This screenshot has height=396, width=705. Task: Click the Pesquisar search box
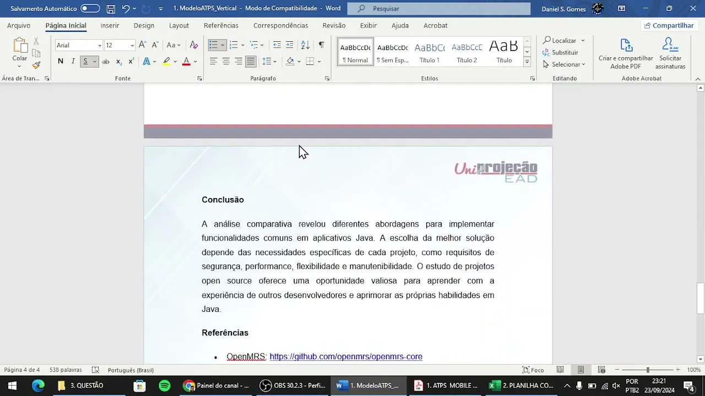tap(438, 8)
